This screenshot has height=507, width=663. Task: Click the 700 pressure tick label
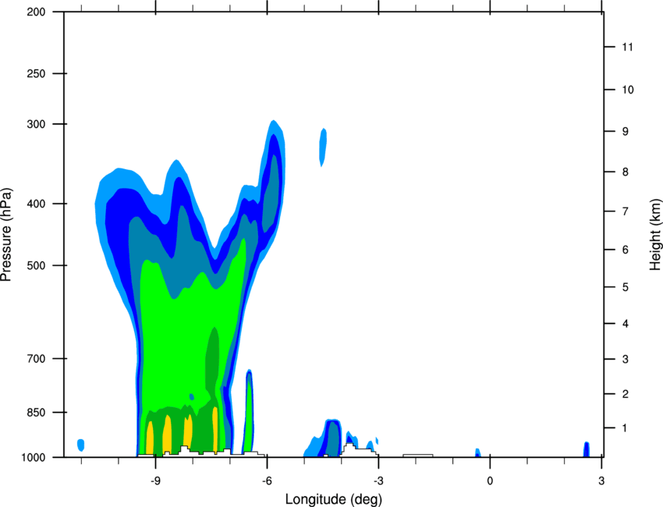click(37, 359)
